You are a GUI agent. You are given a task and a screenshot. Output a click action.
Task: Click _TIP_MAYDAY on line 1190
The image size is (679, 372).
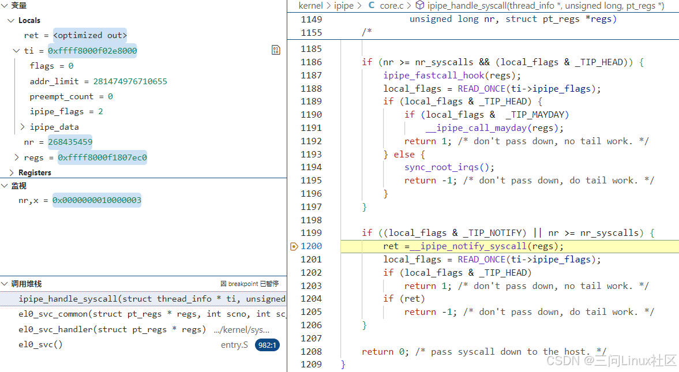[x=535, y=115]
